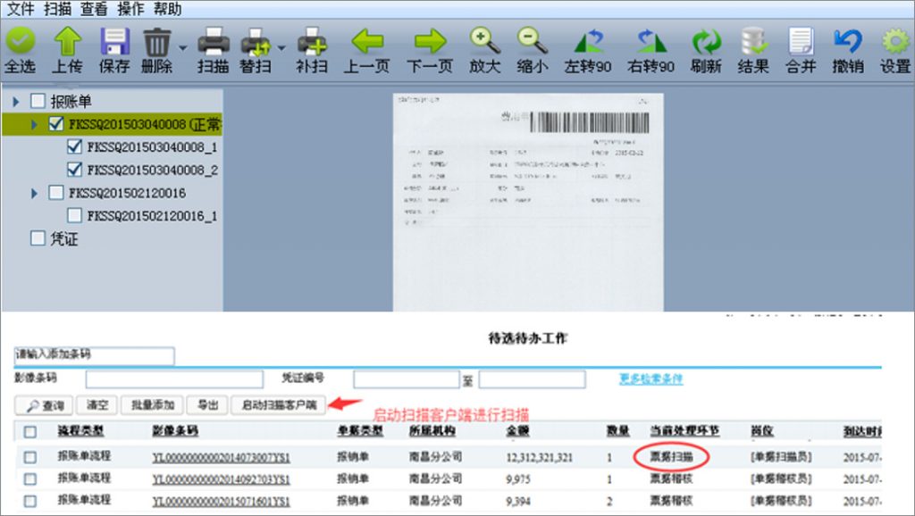Viewport: 915px width, 516px height.
Task: Open the 文件 menu
Action: (x=21, y=10)
